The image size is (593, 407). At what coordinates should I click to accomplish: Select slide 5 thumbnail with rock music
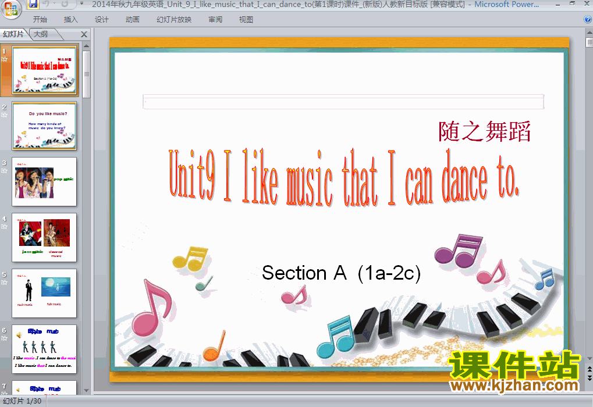point(44,293)
